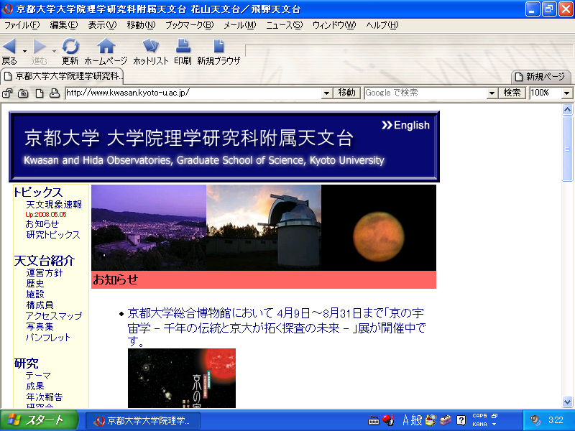Viewport: 575px width, 431px height.
Task: Click the print preview icon near address bar
Action: pos(55,93)
